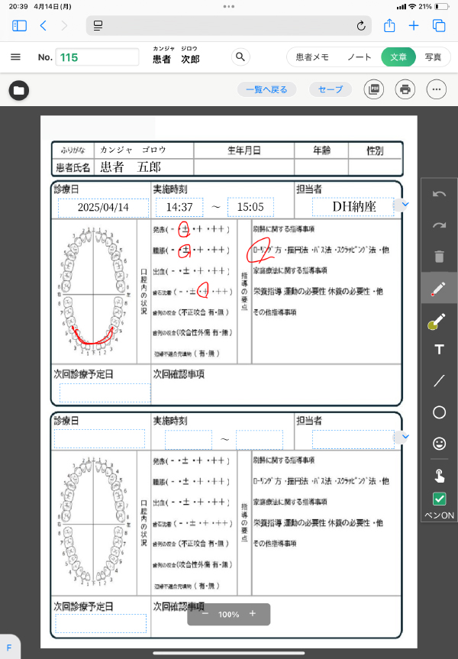Undo the last pen stroke
Image resolution: width=458 pixels, height=659 pixels.
(x=439, y=194)
